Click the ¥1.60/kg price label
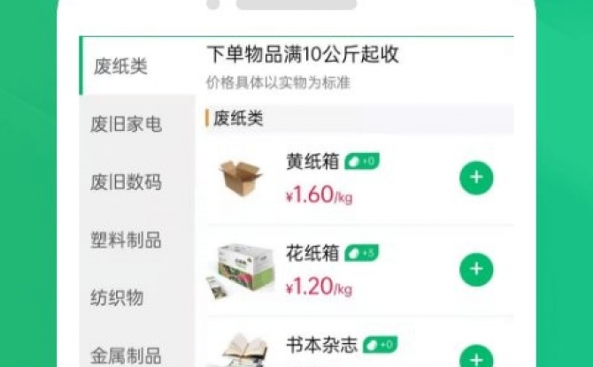This screenshot has width=593, height=367. 320,195
